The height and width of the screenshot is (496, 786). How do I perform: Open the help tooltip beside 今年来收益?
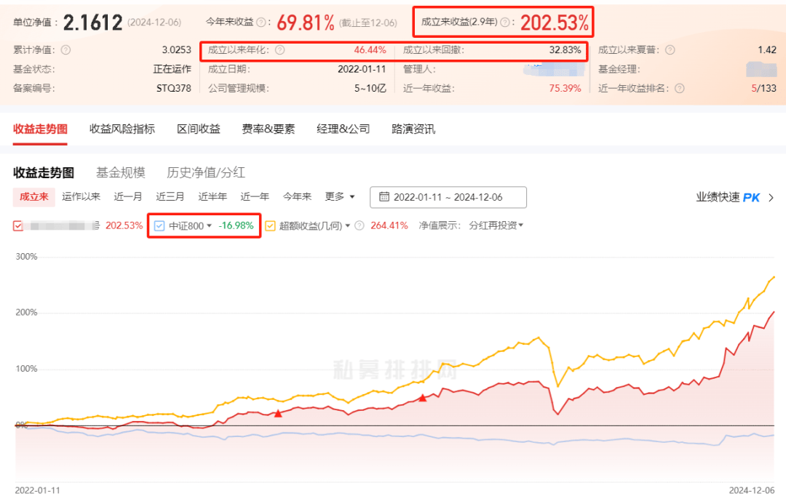coord(261,23)
